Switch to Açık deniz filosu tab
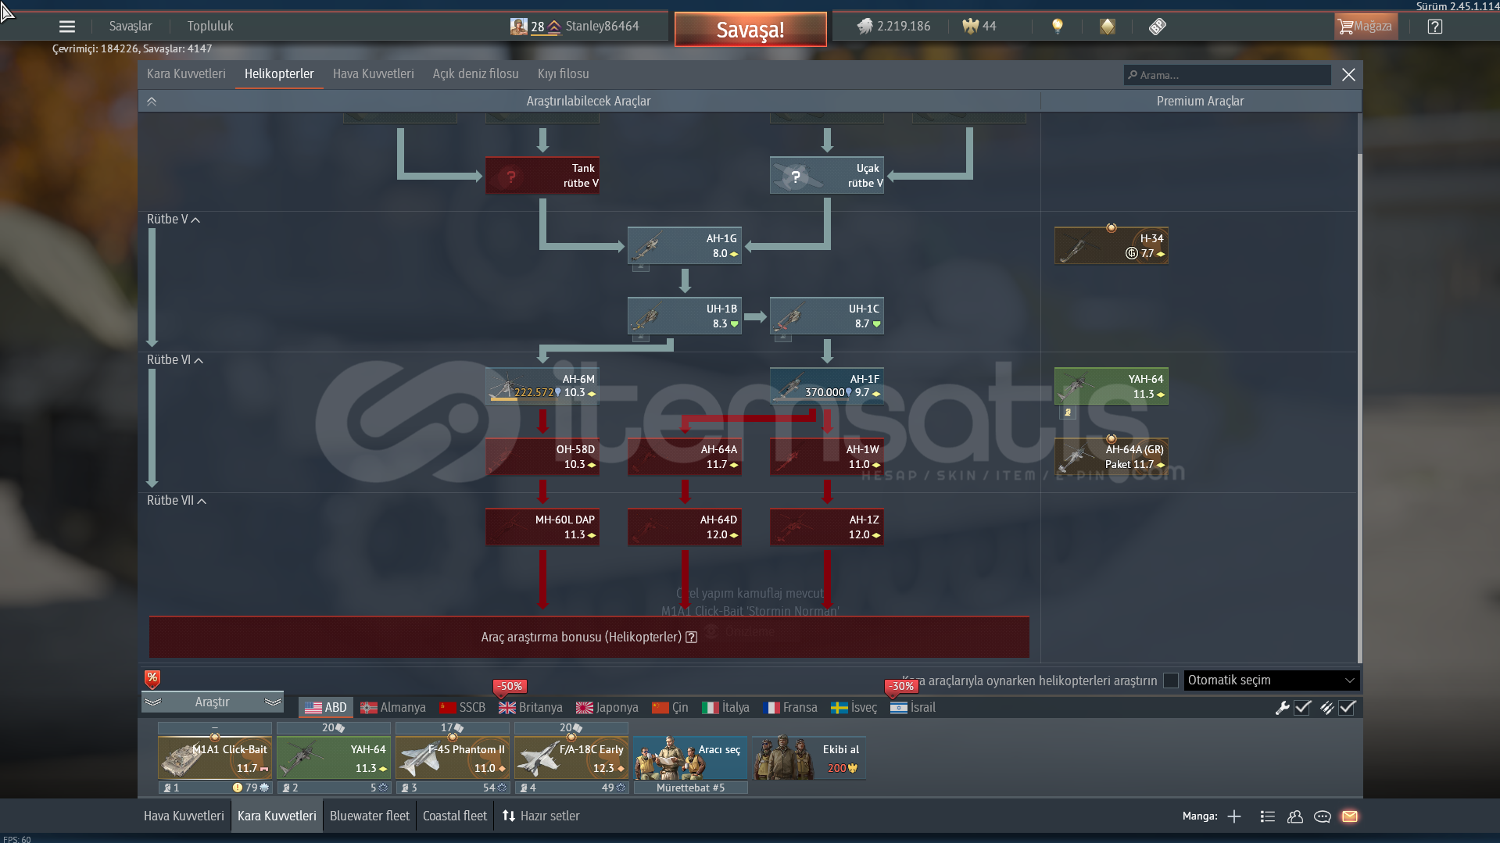 (x=476, y=74)
